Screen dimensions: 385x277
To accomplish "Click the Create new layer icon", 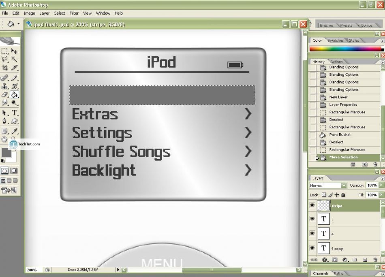I will point(365,260).
